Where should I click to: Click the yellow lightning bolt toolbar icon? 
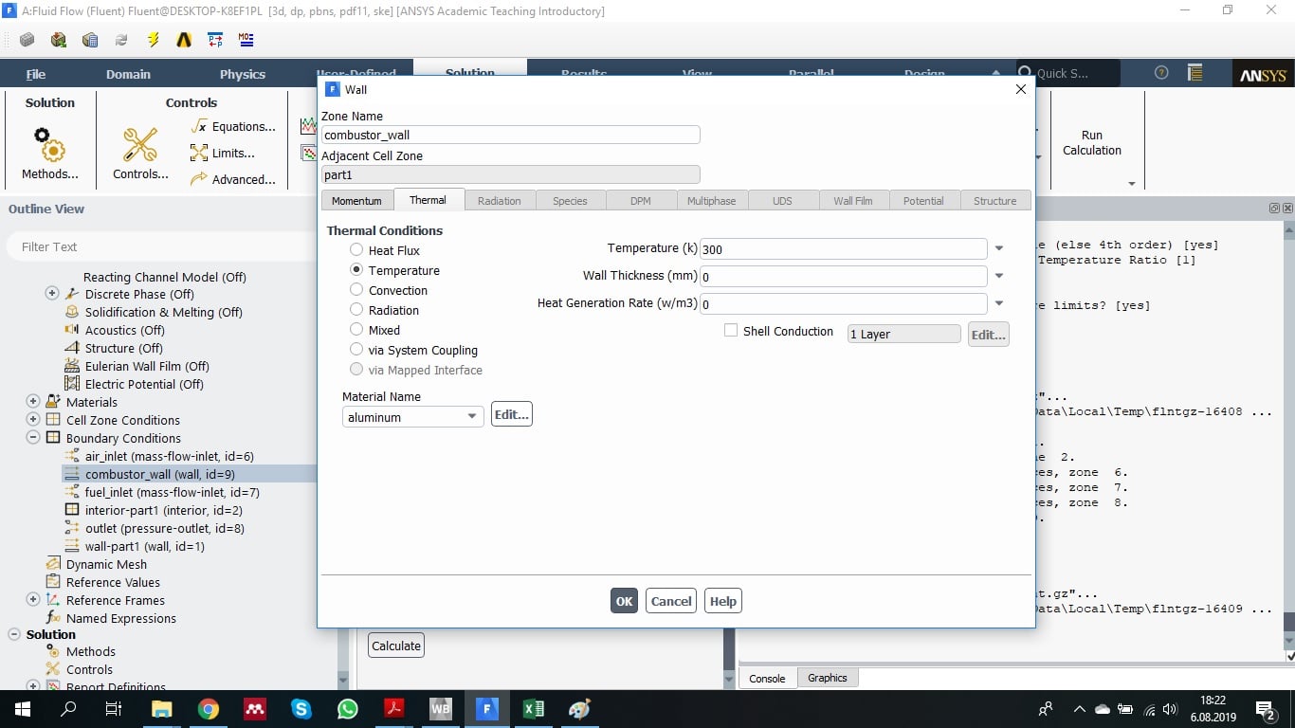pyautogui.click(x=154, y=40)
